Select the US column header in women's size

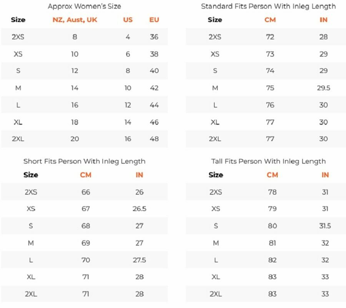coord(128,20)
